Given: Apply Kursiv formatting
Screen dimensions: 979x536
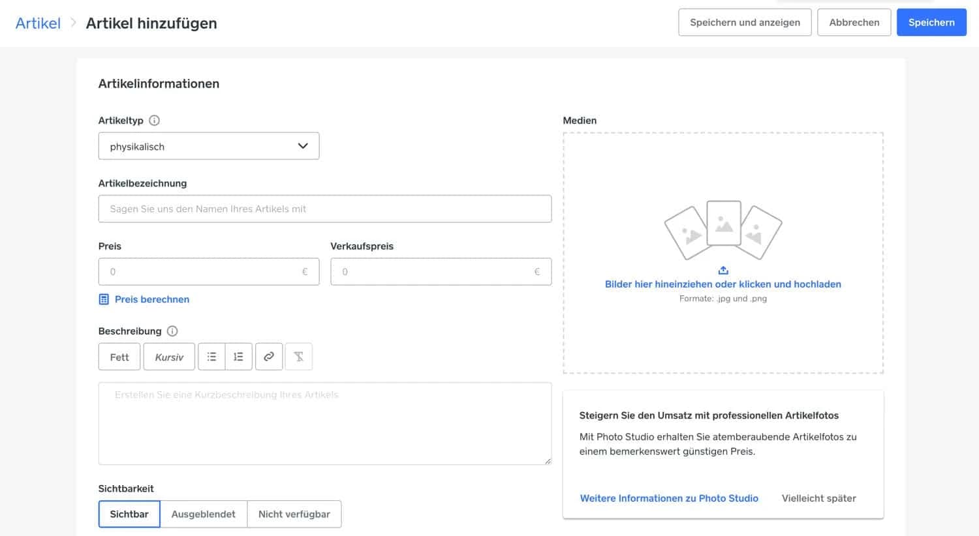Looking at the screenshot, I should click(168, 357).
